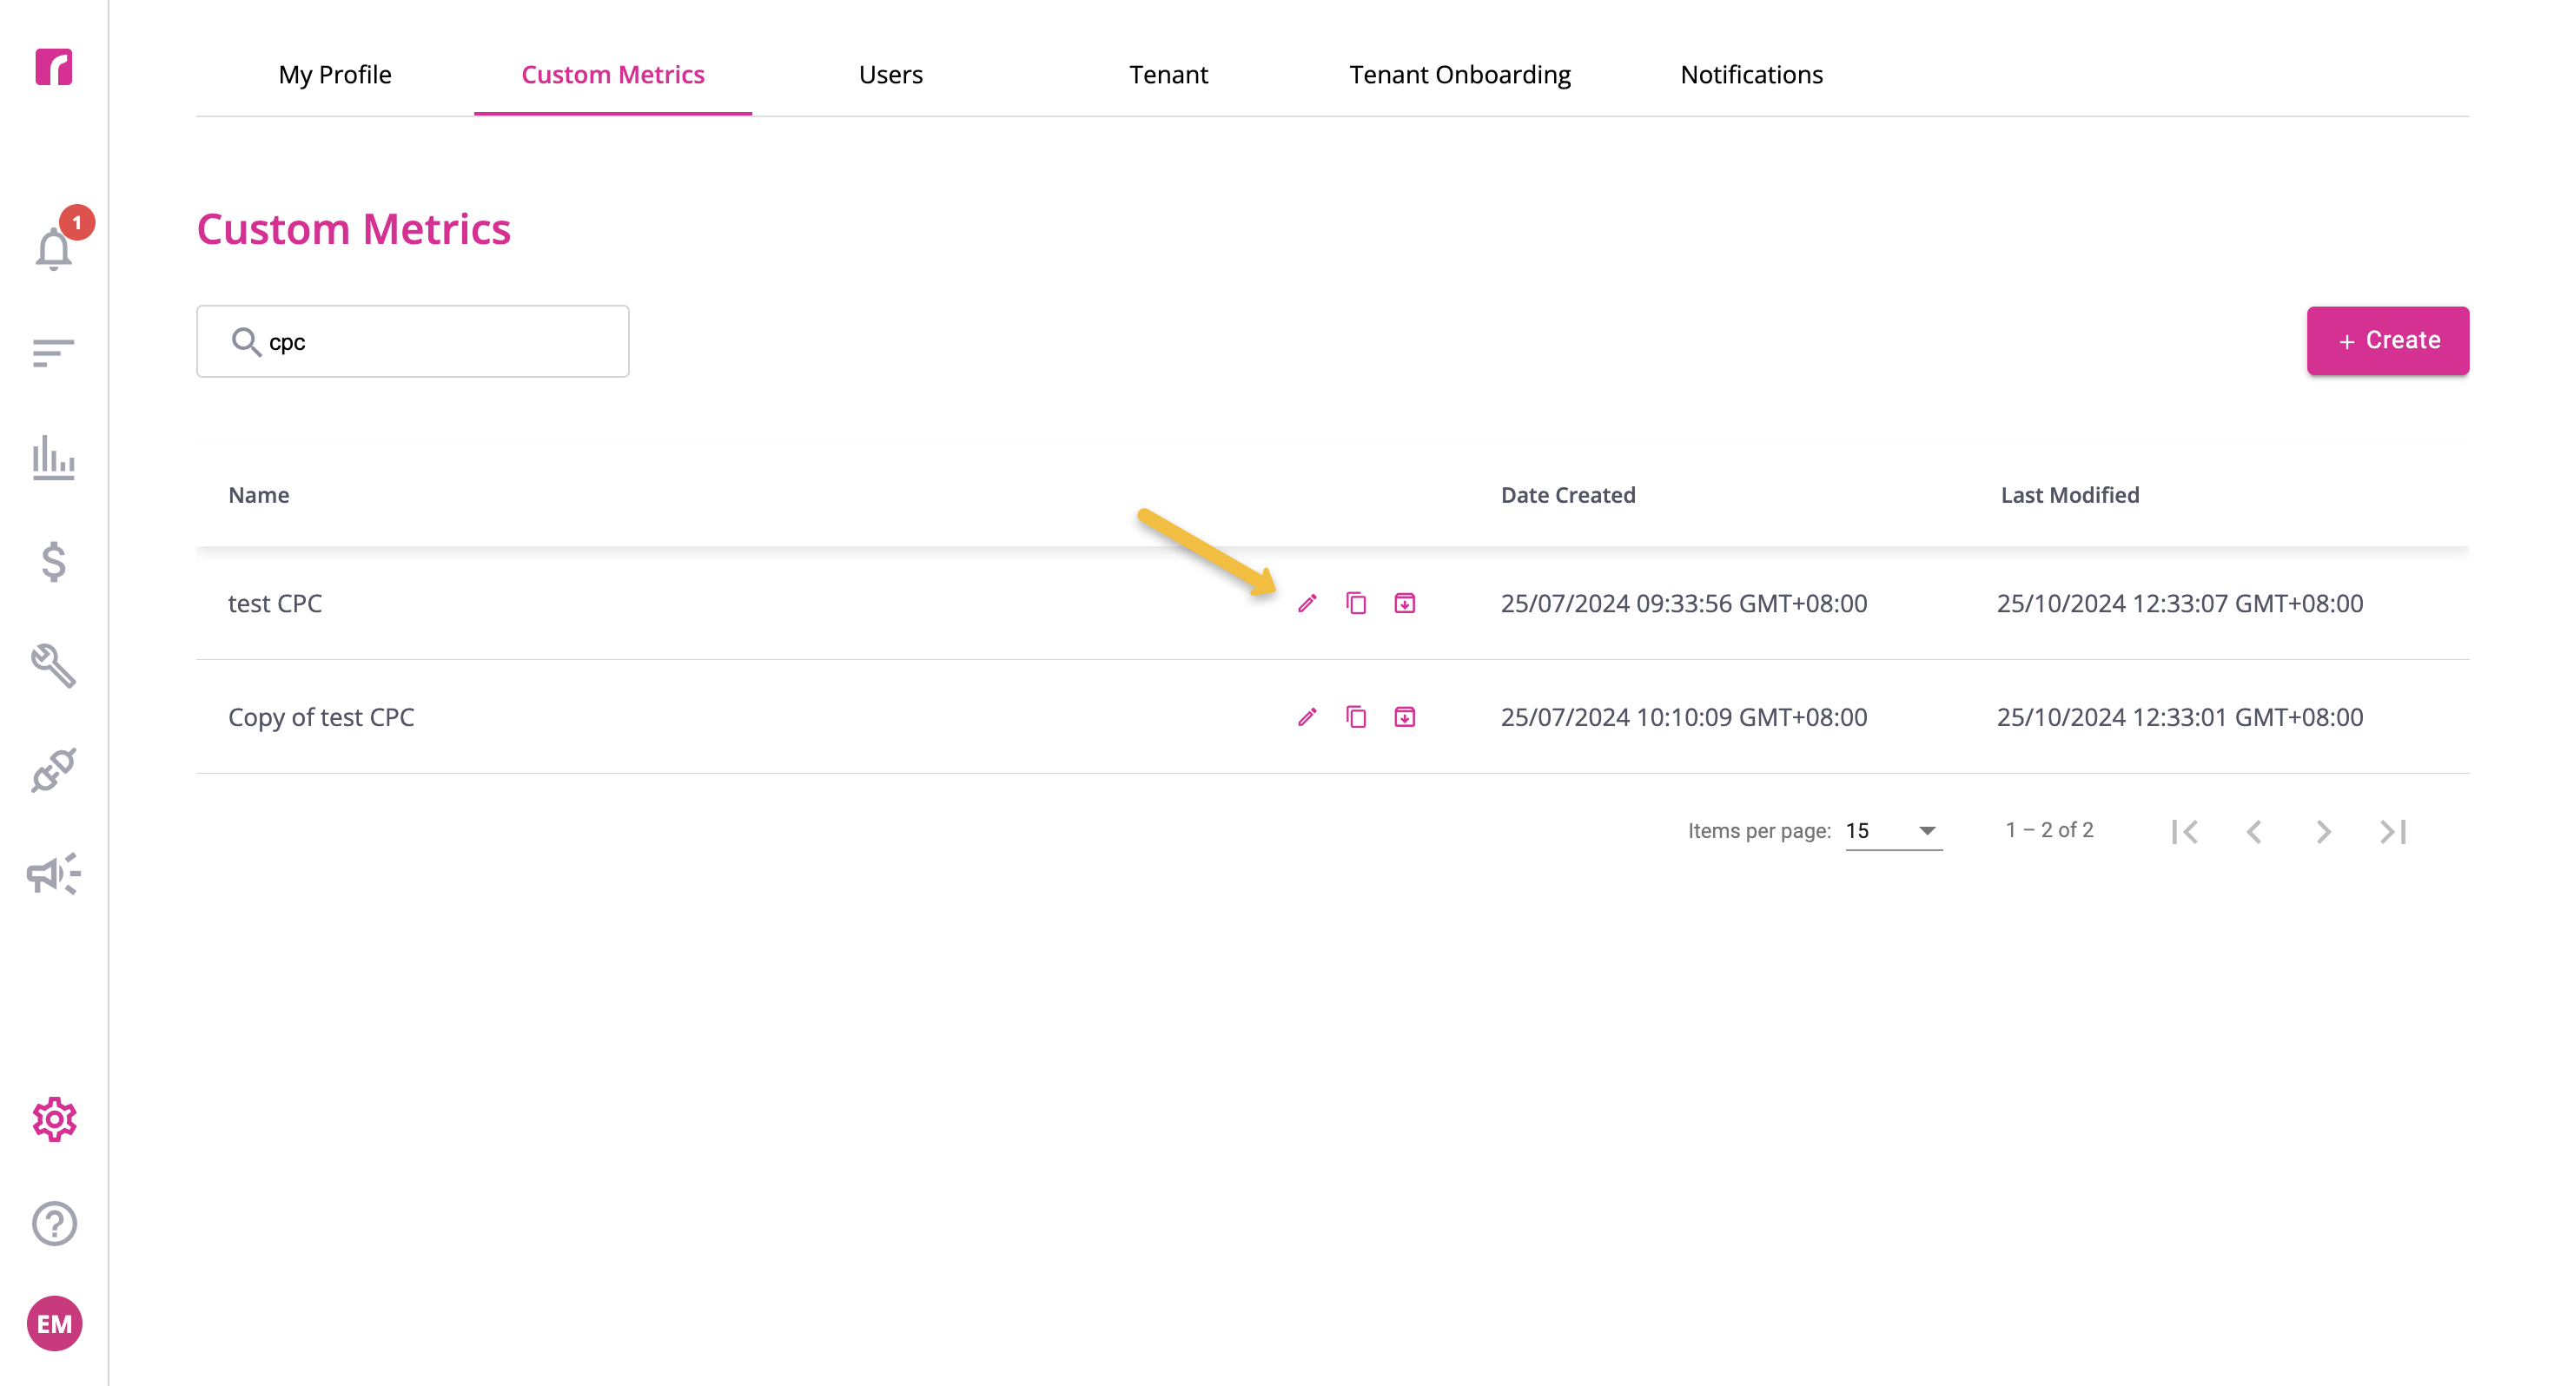The height and width of the screenshot is (1386, 2554).
Task: Switch to the Users tab
Action: 890,75
